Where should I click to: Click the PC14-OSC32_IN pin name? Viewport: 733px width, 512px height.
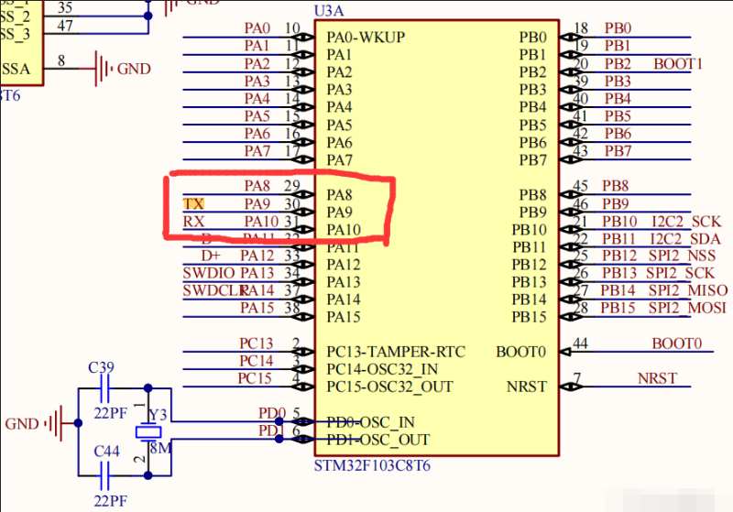(x=382, y=369)
